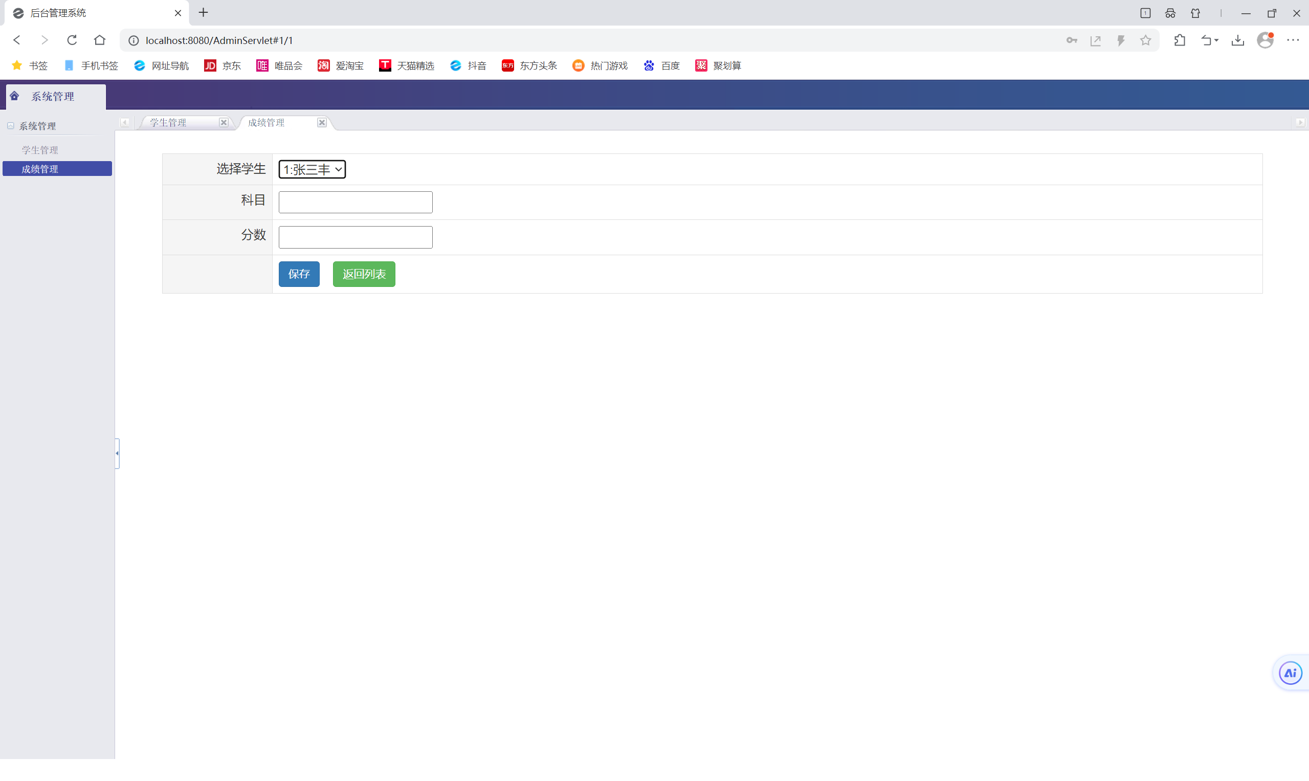Click the 保存 save button
This screenshot has height=781, width=1309.
298,273
